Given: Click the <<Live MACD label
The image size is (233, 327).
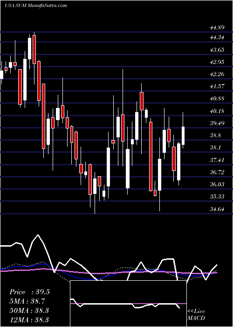Looking at the screenshot, I should (196, 315).
